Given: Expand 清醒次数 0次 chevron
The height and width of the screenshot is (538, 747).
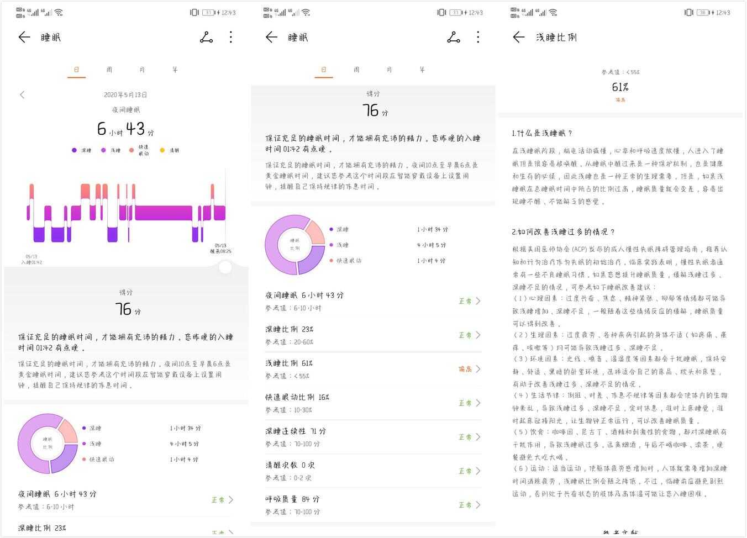Looking at the screenshot, I should tap(478, 471).
